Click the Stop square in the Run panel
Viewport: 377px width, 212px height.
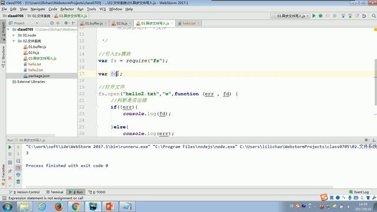[x=10, y=154]
